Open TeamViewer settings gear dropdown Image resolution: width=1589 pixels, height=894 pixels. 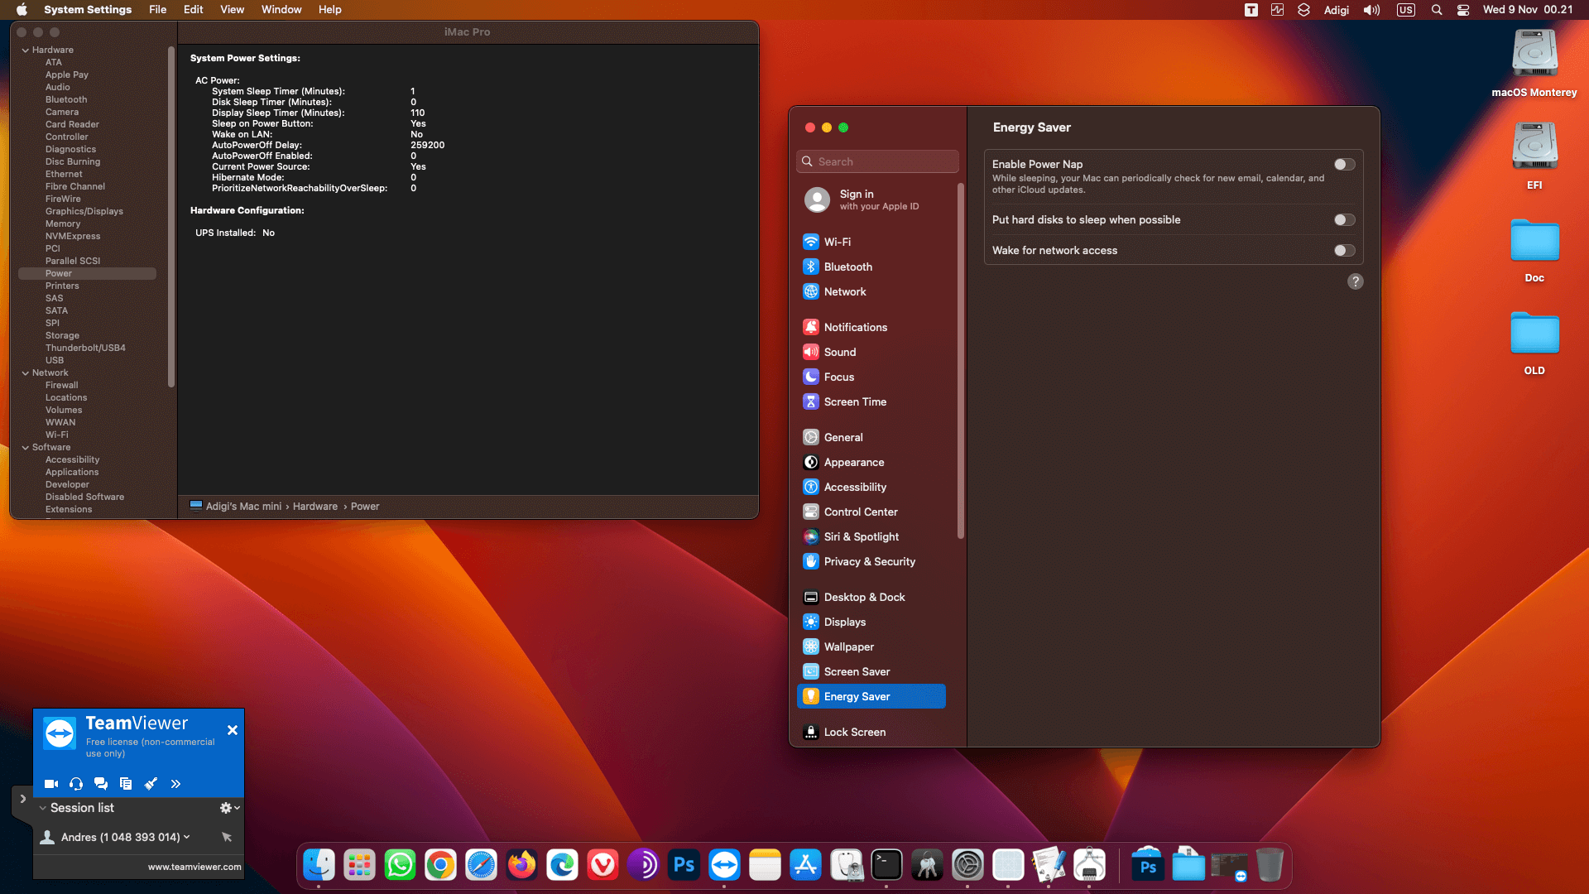click(228, 808)
